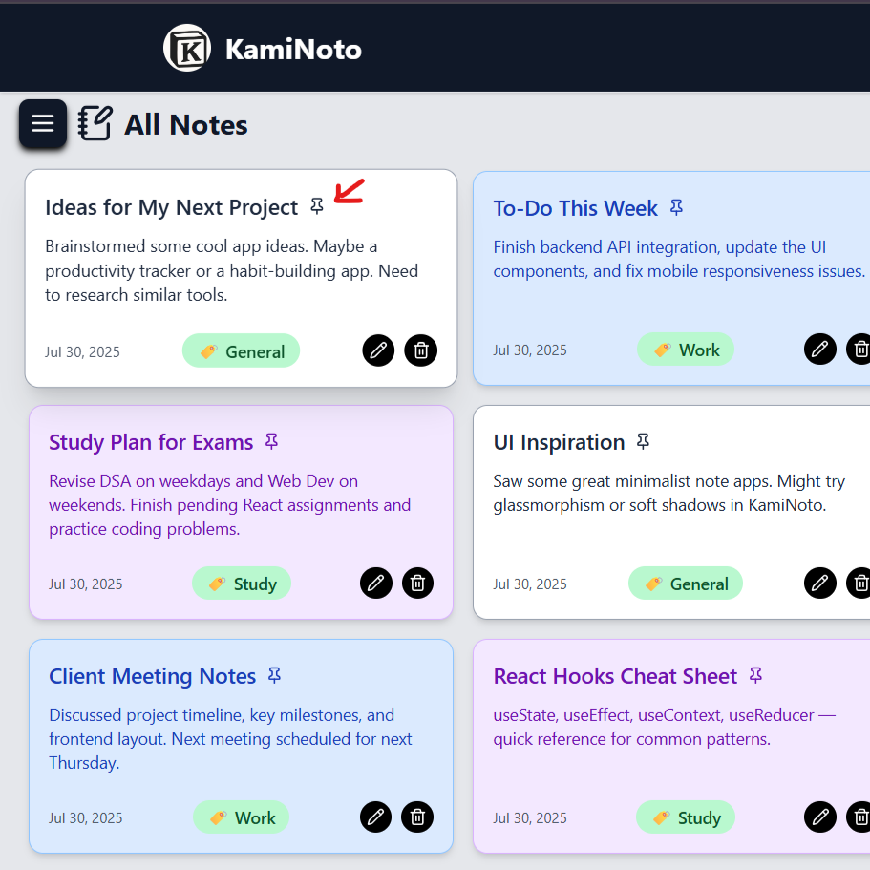Viewport: 870px width, 870px height.
Task: Edit the React Hooks Cheat Sheet note
Action: click(819, 817)
